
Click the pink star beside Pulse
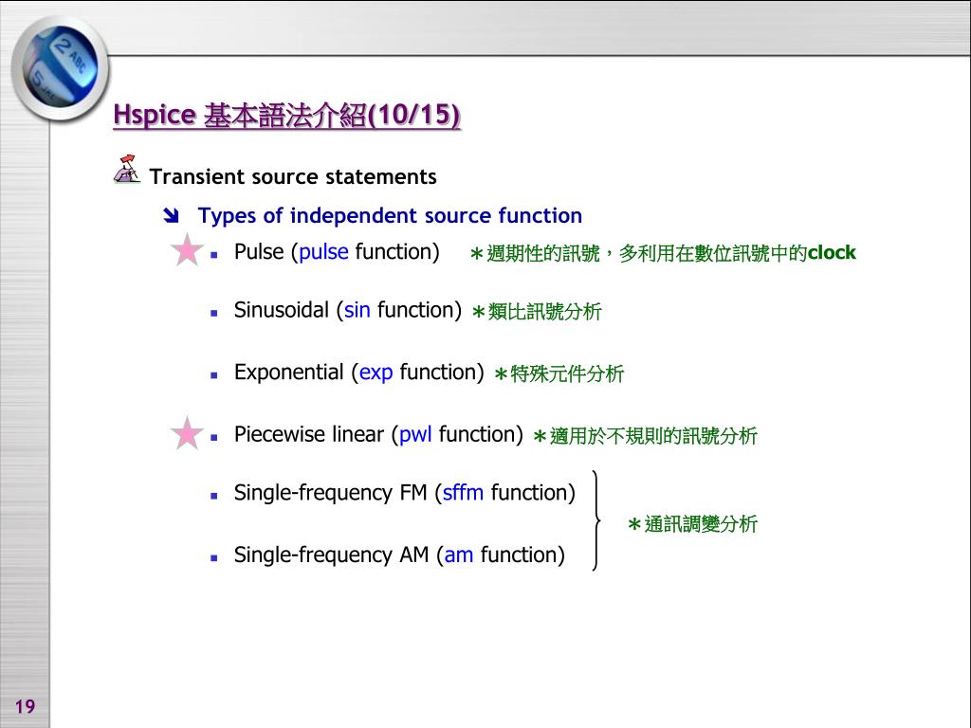(x=187, y=250)
